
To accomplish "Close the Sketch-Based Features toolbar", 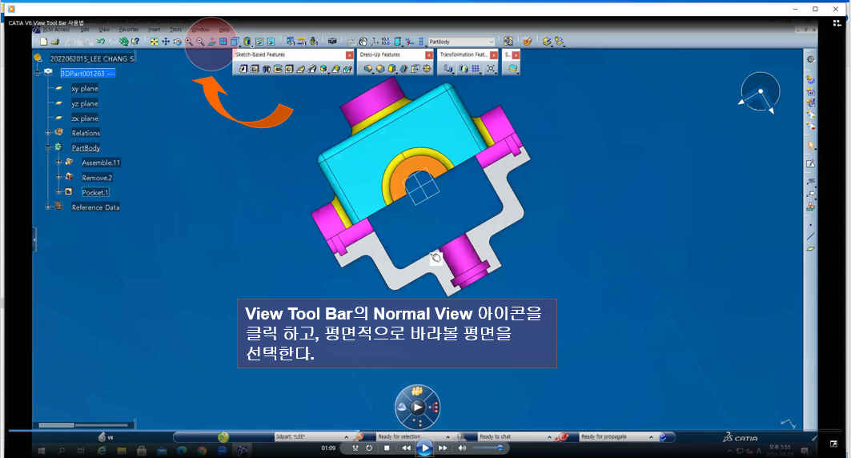I will tap(350, 54).
